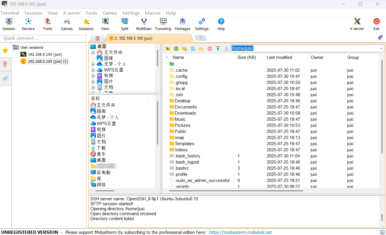The height and width of the screenshot is (235, 386).
Task: Expand the 无梦 - 个人 tree node
Action: [x=93, y=64]
